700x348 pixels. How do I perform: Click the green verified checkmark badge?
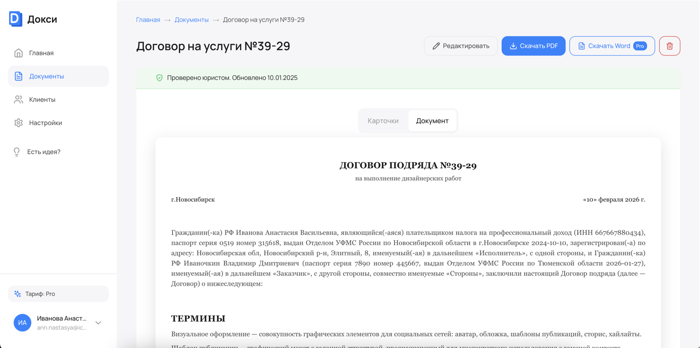point(159,78)
